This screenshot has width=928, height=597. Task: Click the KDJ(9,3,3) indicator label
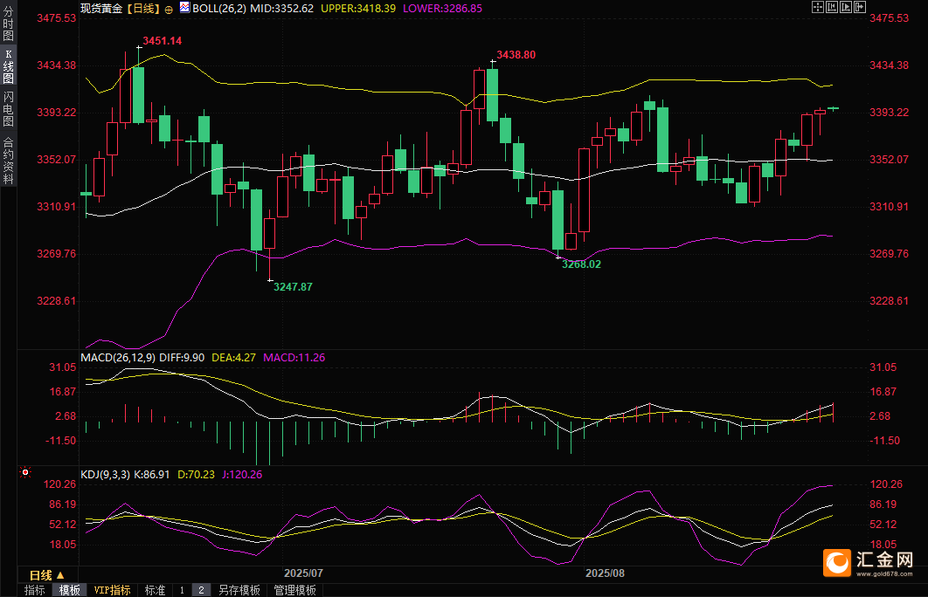point(106,475)
